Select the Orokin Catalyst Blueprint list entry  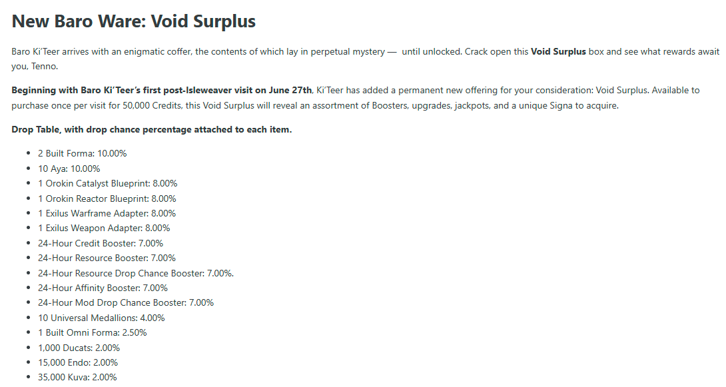(x=107, y=183)
